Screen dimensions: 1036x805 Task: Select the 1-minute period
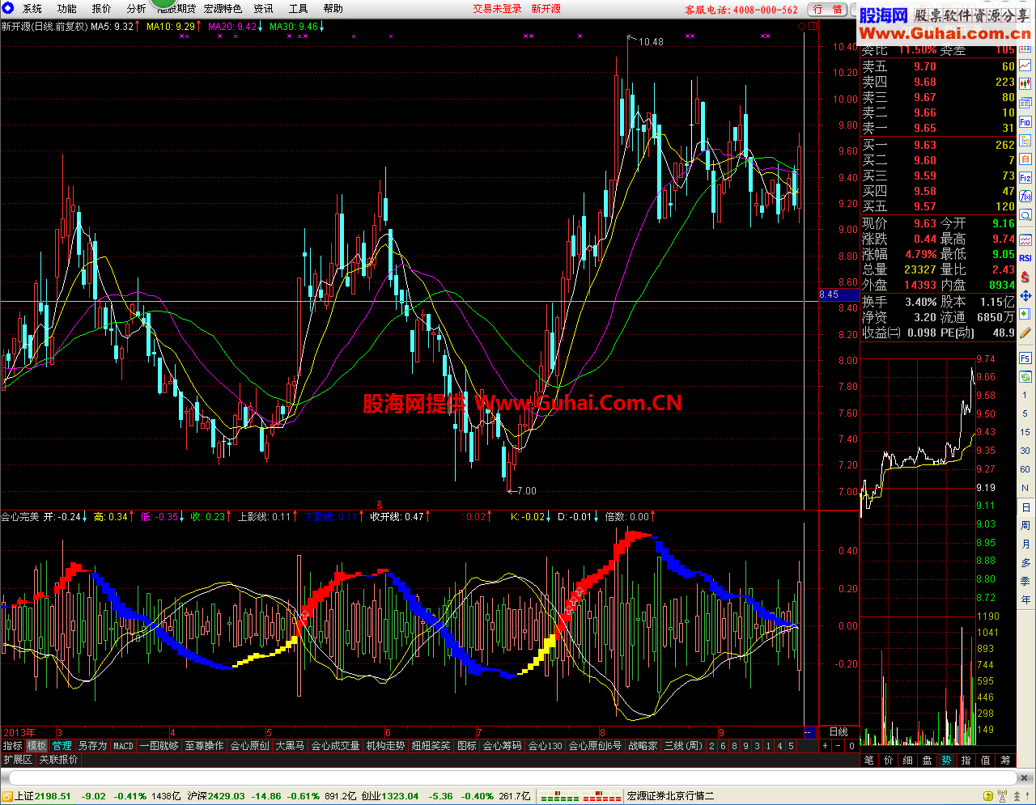(1025, 395)
